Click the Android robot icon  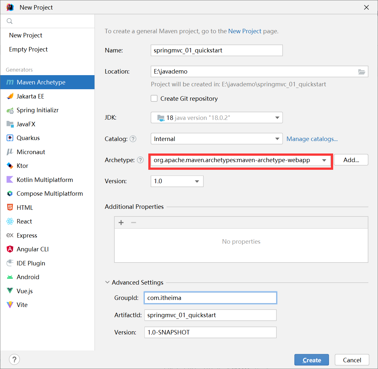point(10,277)
